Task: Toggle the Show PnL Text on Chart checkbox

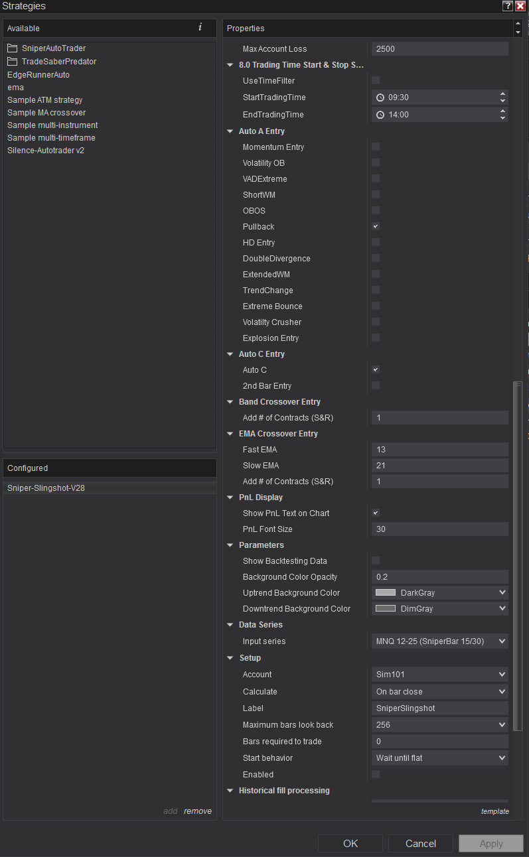Action: coord(376,513)
